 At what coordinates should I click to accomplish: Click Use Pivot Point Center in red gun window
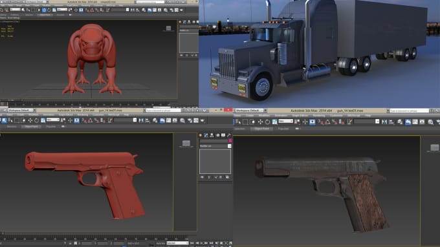(63, 120)
